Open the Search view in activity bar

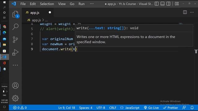pos(15,27)
